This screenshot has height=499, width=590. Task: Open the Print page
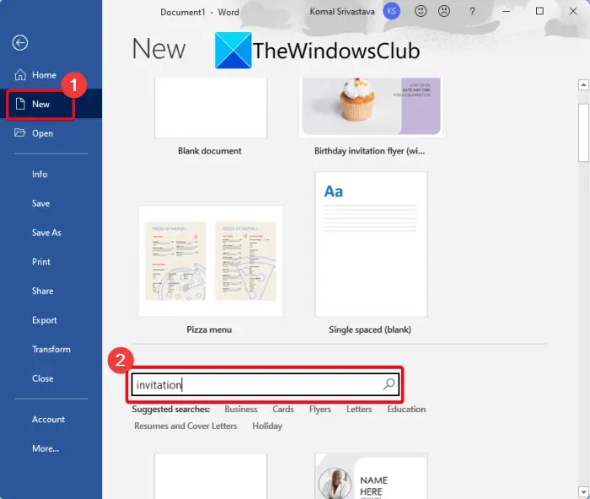(41, 262)
